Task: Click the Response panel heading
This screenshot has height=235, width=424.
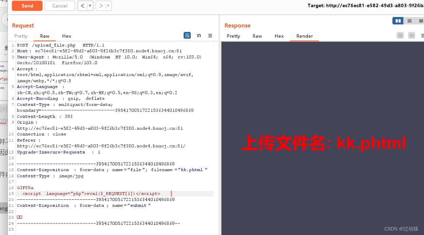Action: click(237, 25)
